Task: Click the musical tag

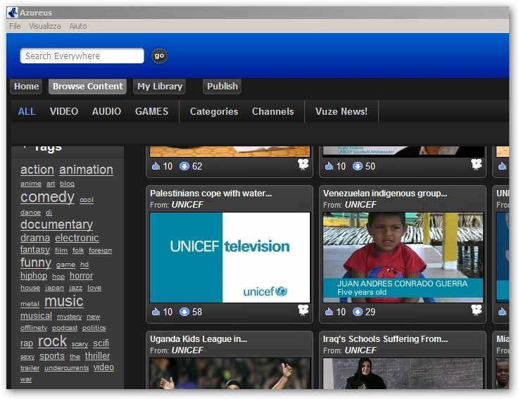Action: 36,316
